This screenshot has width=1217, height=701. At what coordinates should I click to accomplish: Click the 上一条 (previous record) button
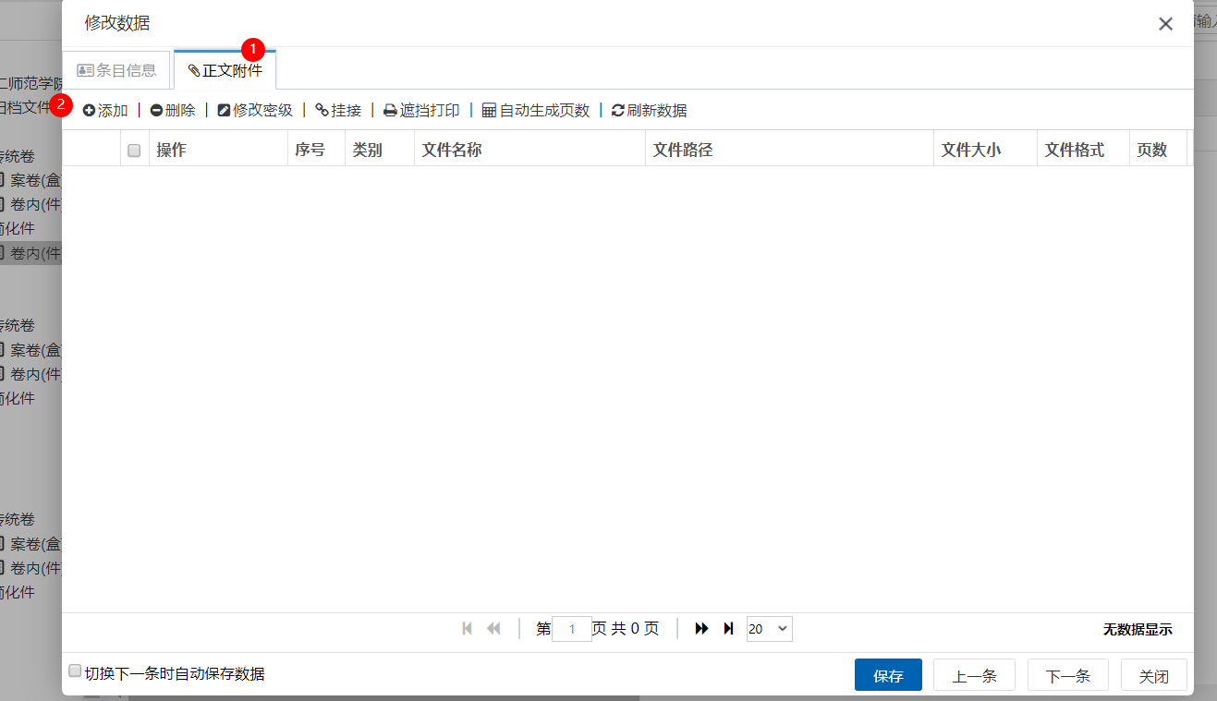pos(974,675)
